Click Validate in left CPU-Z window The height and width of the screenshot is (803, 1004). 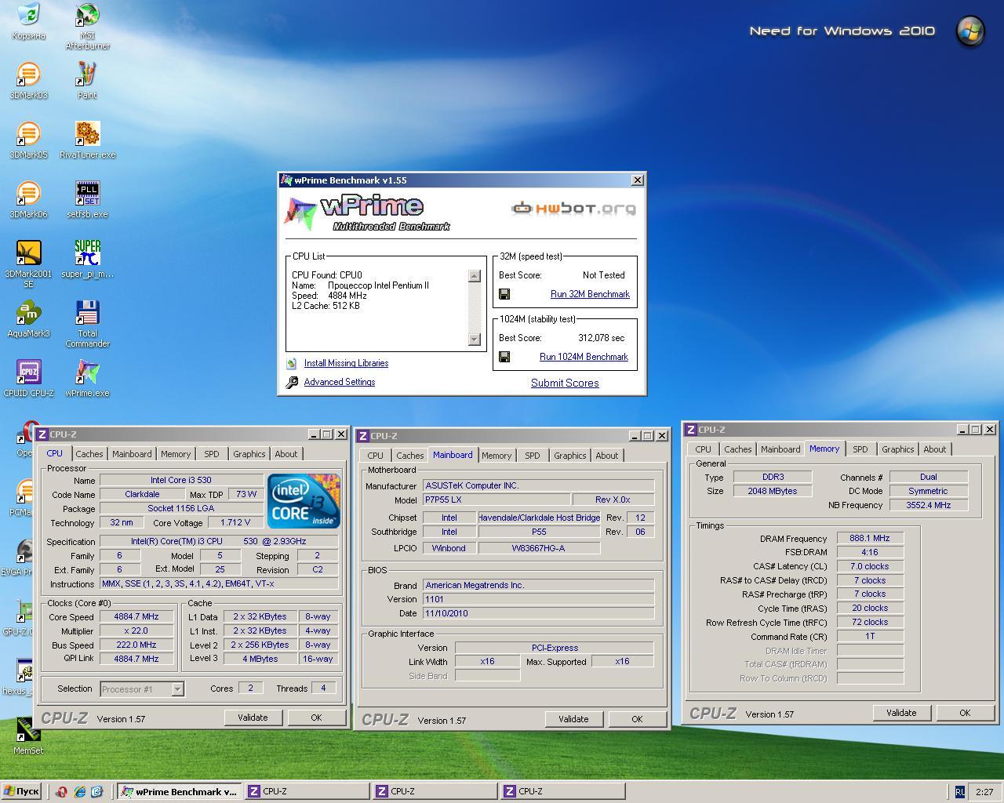tap(253, 718)
